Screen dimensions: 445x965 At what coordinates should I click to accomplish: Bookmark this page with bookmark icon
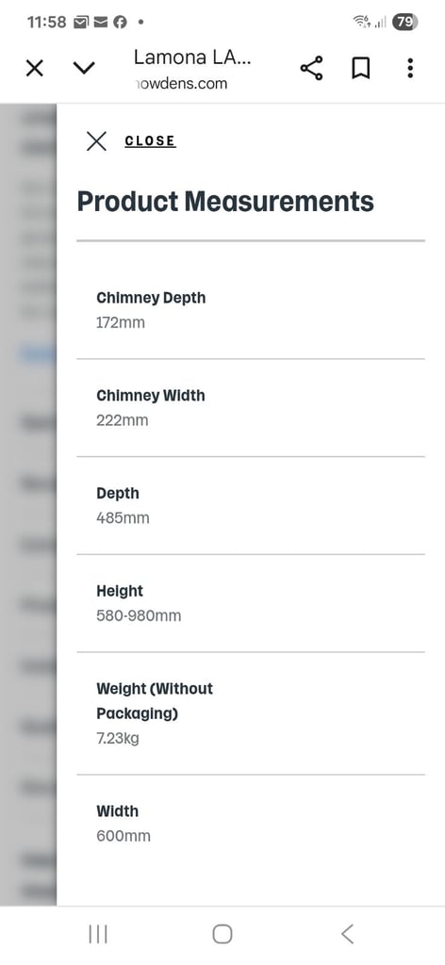coord(361,68)
